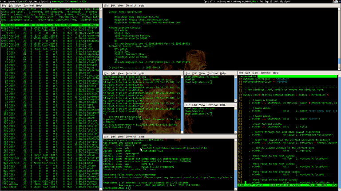The width and height of the screenshot is (341, 191).
Task: Open File menu in the top process monitor window
Action: pos(4,6)
